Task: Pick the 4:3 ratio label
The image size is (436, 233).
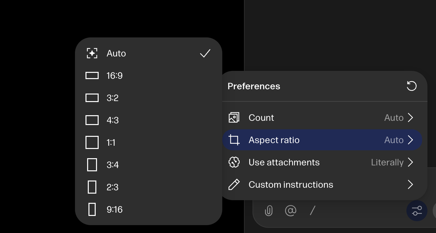Action: (113, 120)
